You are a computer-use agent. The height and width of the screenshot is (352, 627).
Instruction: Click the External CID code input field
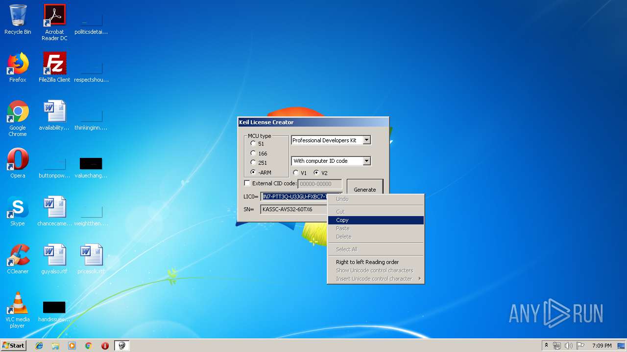(x=320, y=184)
